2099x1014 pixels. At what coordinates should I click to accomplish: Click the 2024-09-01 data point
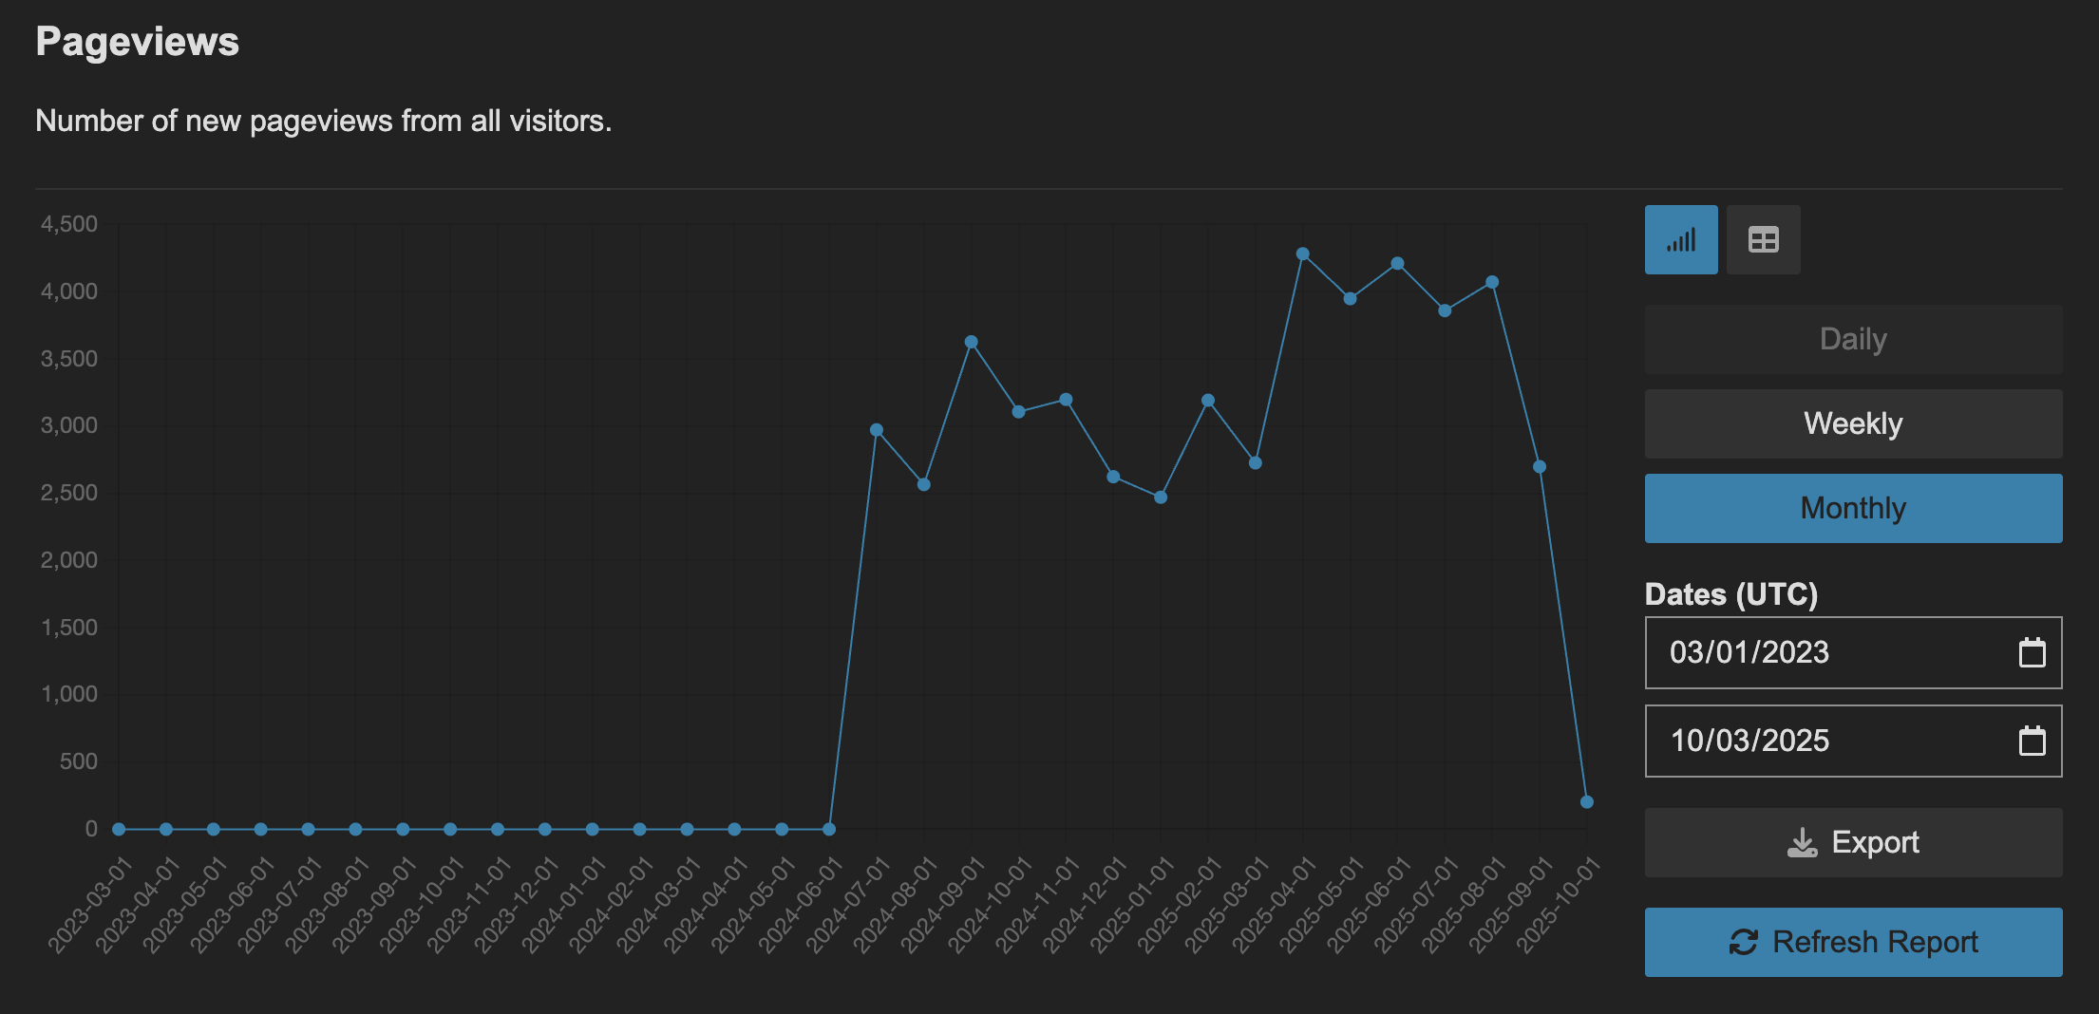tap(971, 342)
